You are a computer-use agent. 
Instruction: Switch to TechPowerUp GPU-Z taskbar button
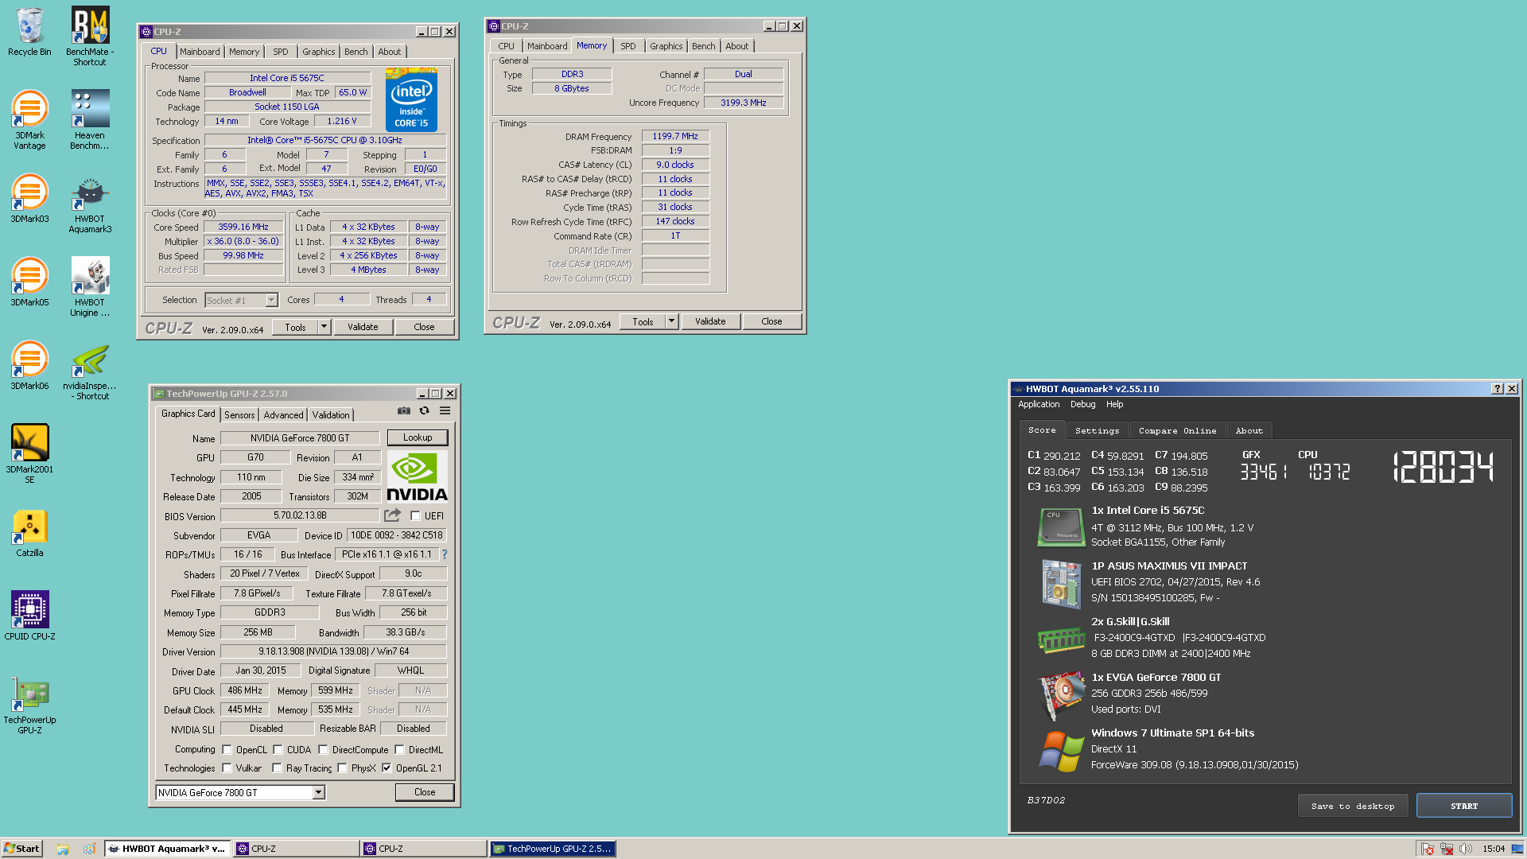(x=553, y=849)
